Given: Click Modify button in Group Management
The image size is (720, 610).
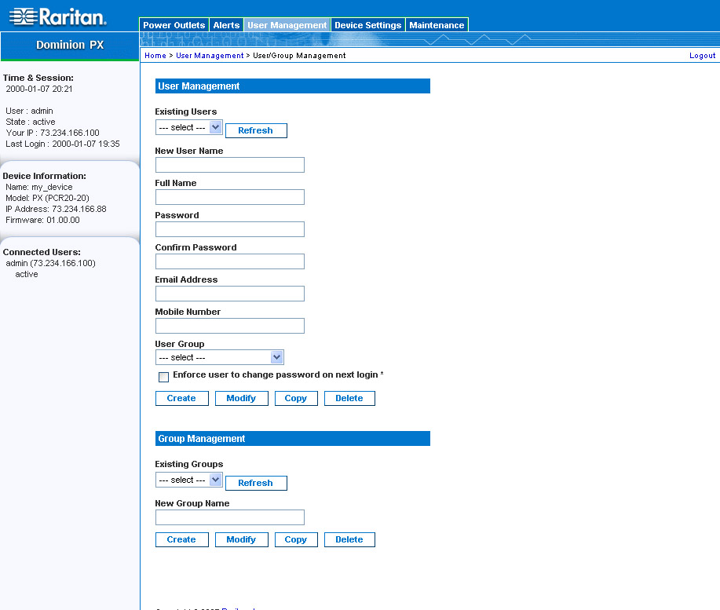Looking at the screenshot, I should pyautogui.click(x=241, y=539).
